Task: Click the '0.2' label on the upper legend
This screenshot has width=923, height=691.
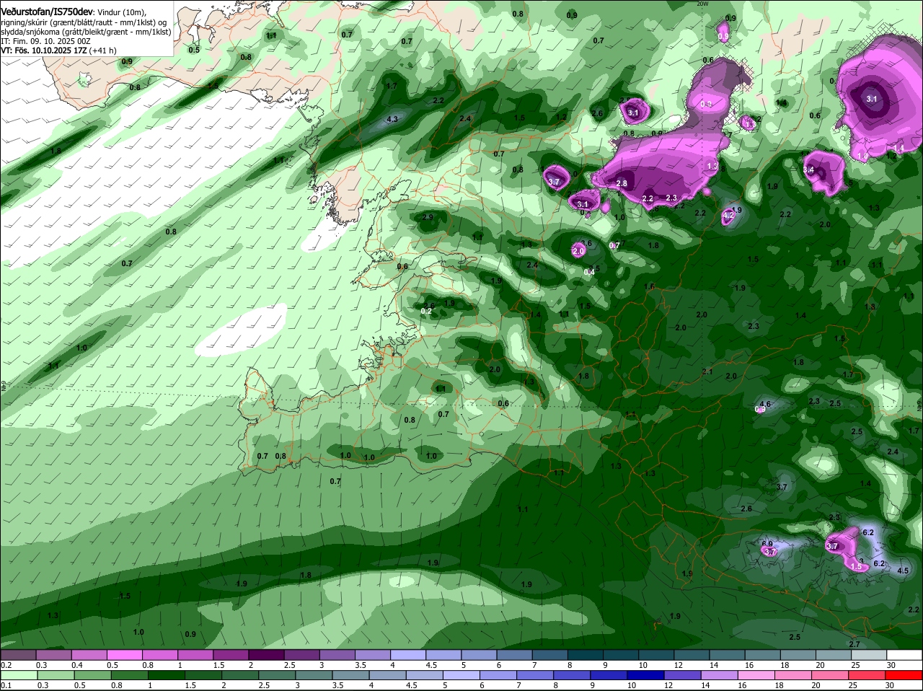Action: (x=6, y=665)
